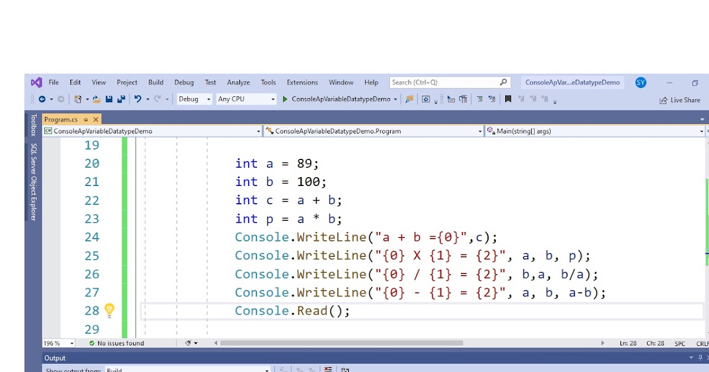
Task: Toggle a bookmark with the bookmark icon
Action: 508,99
